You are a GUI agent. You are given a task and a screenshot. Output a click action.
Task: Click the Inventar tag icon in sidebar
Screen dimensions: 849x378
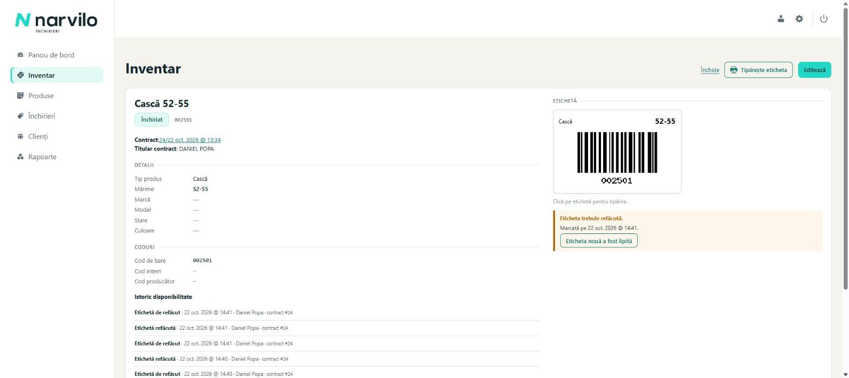pyautogui.click(x=21, y=75)
